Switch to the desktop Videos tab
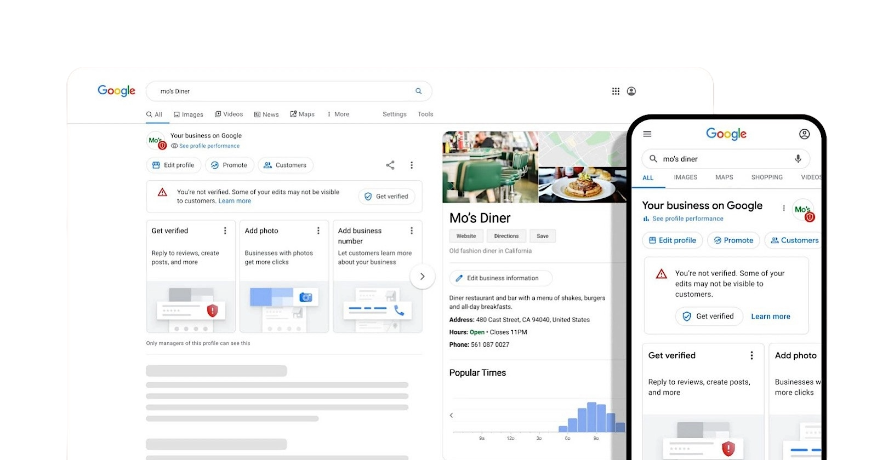 point(229,114)
